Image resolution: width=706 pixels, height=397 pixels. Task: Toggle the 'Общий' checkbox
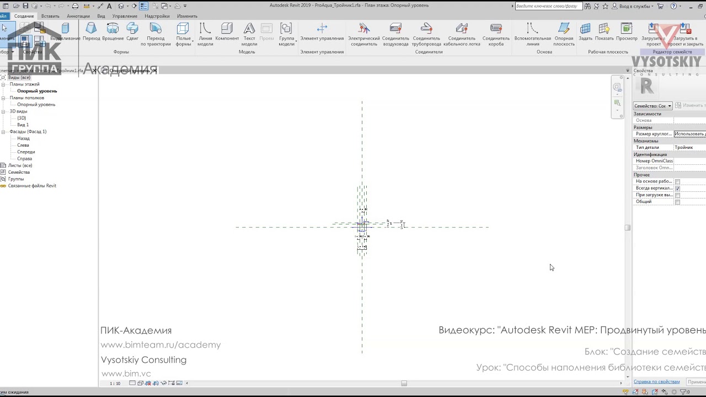point(677,202)
